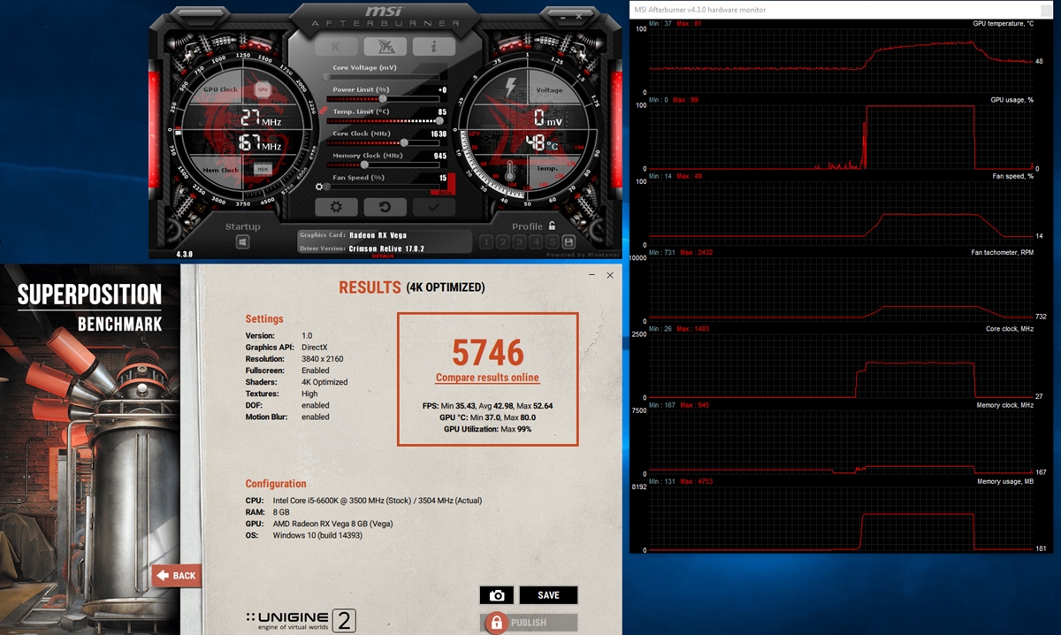Screen dimensions: 1061x635
Task: Adjust the Power Limit slider
Action: click(x=381, y=99)
